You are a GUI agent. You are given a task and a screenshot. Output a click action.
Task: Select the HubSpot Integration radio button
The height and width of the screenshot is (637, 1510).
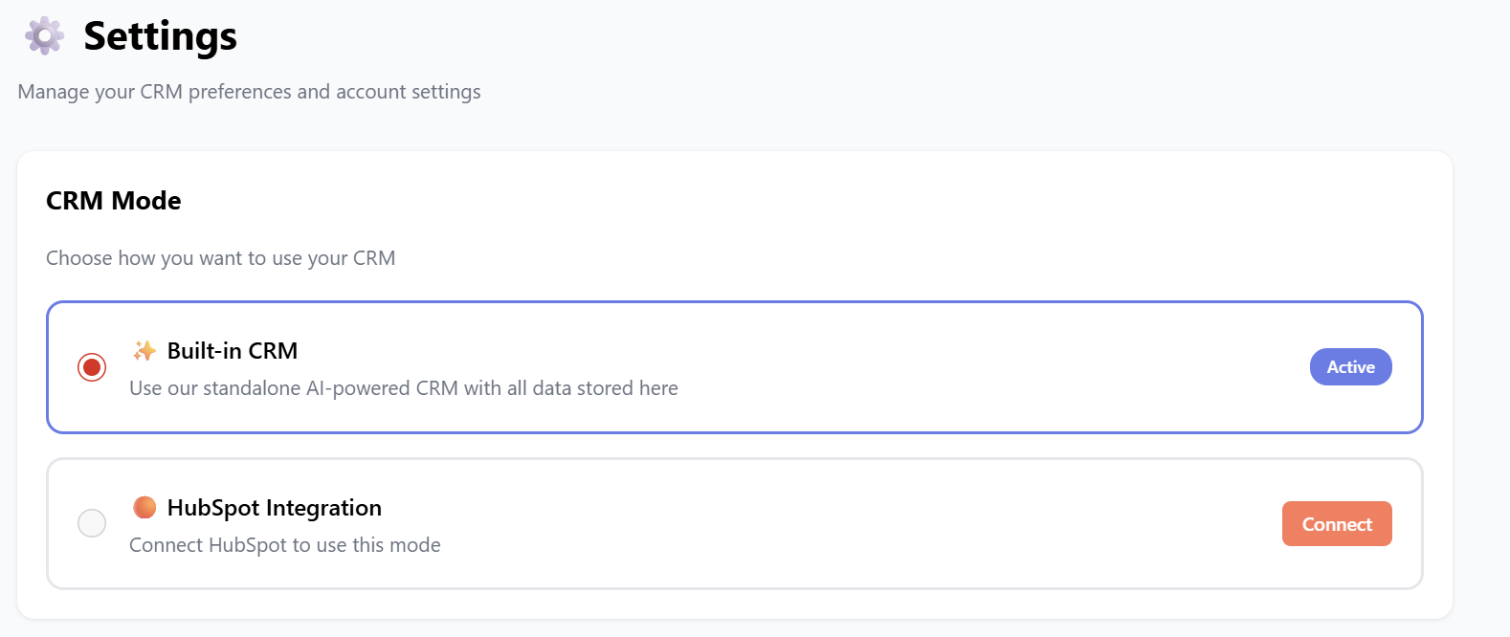[x=92, y=523]
